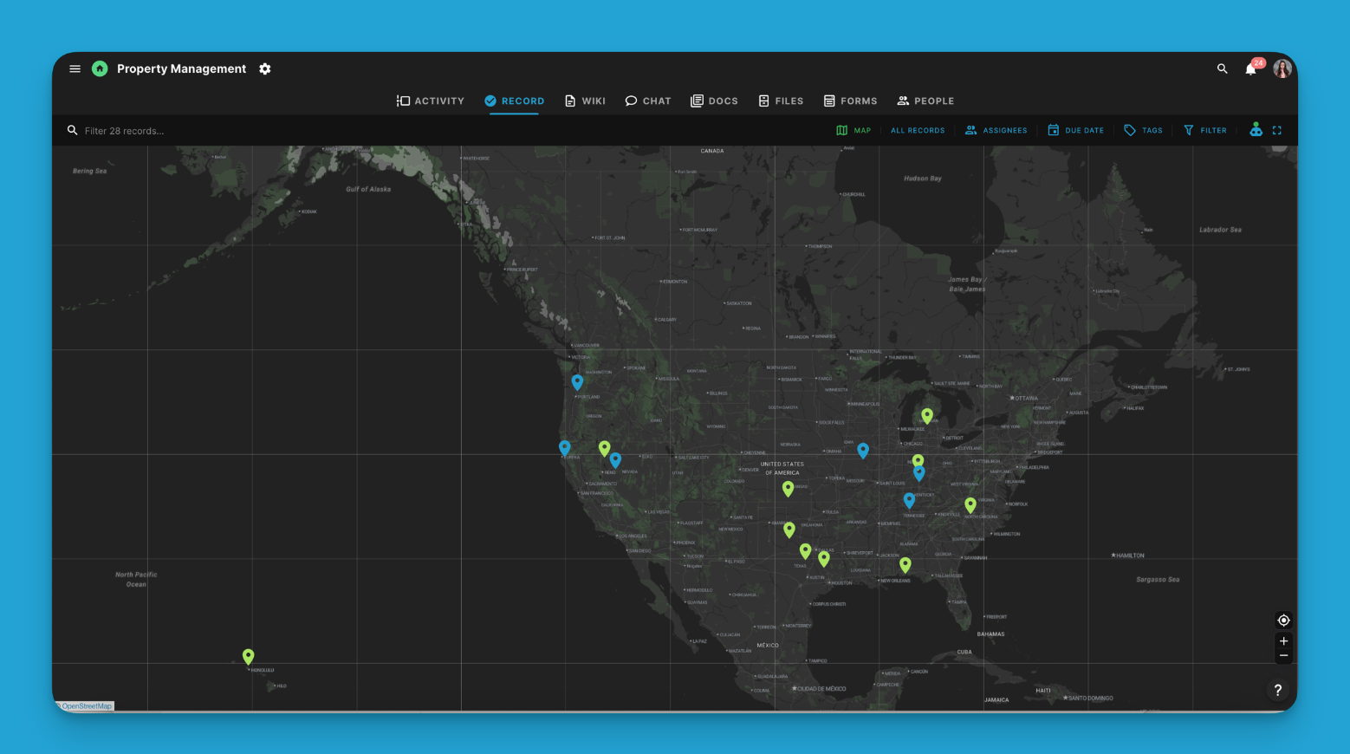This screenshot has height=754, width=1350.
Task: Open the notifications bell
Action: click(x=1250, y=69)
